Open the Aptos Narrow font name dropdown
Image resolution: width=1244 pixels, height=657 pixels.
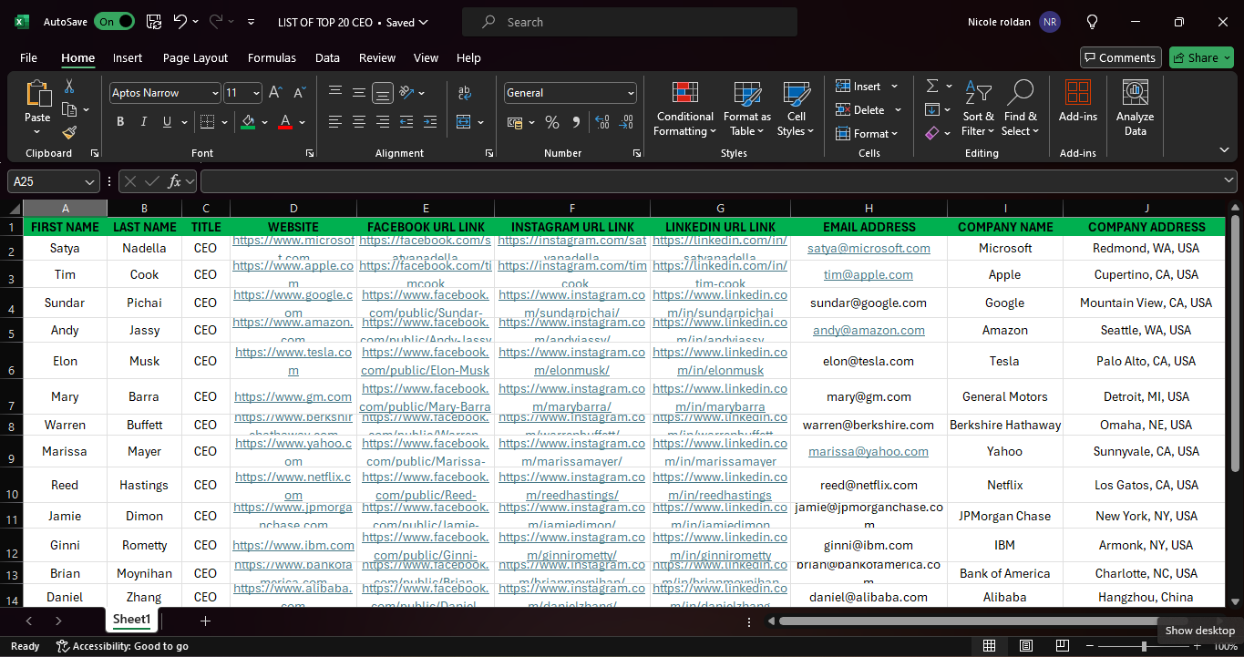coord(215,93)
